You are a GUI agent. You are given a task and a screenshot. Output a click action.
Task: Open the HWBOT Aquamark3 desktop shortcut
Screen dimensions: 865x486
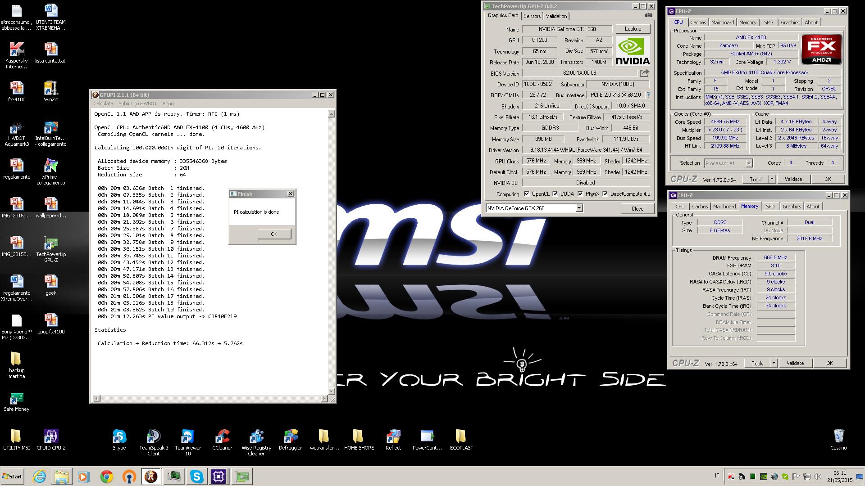17,134
